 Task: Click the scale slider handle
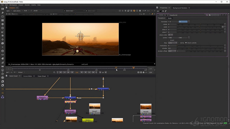tap(199, 27)
